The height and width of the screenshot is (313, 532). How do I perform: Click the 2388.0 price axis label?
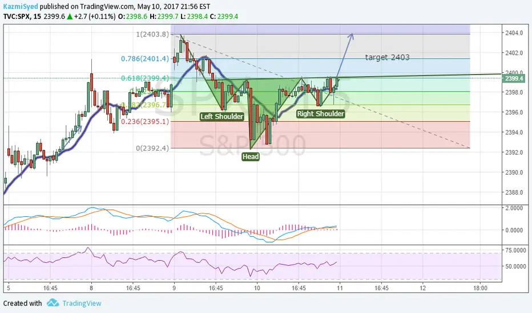tap(514, 192)
